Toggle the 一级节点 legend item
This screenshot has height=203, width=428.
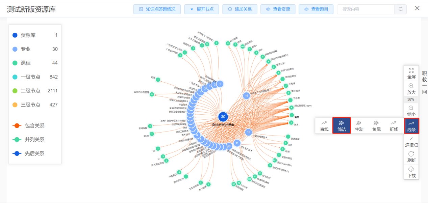click(x=30, y=77)
